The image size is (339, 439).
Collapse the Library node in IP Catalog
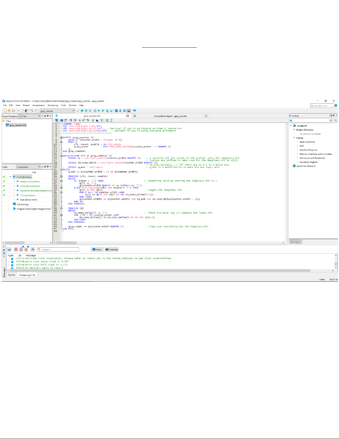[x=294, y=138]
